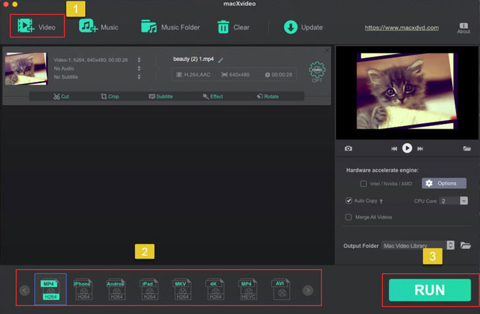Open the macxdvd.com website link
Image resolution: width=480 pixels, height=314 pixels.
[402, 28]
